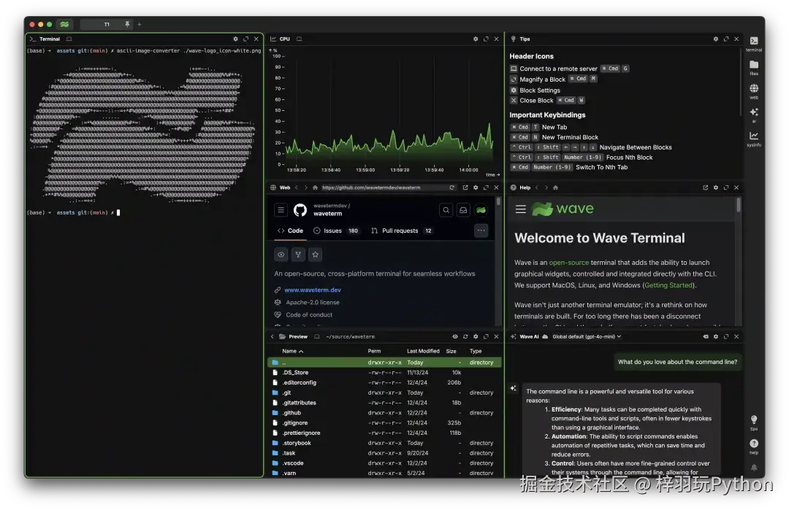Select the GitHub Pull requests tab
789x510 pixels.
(x=402, y=231)
